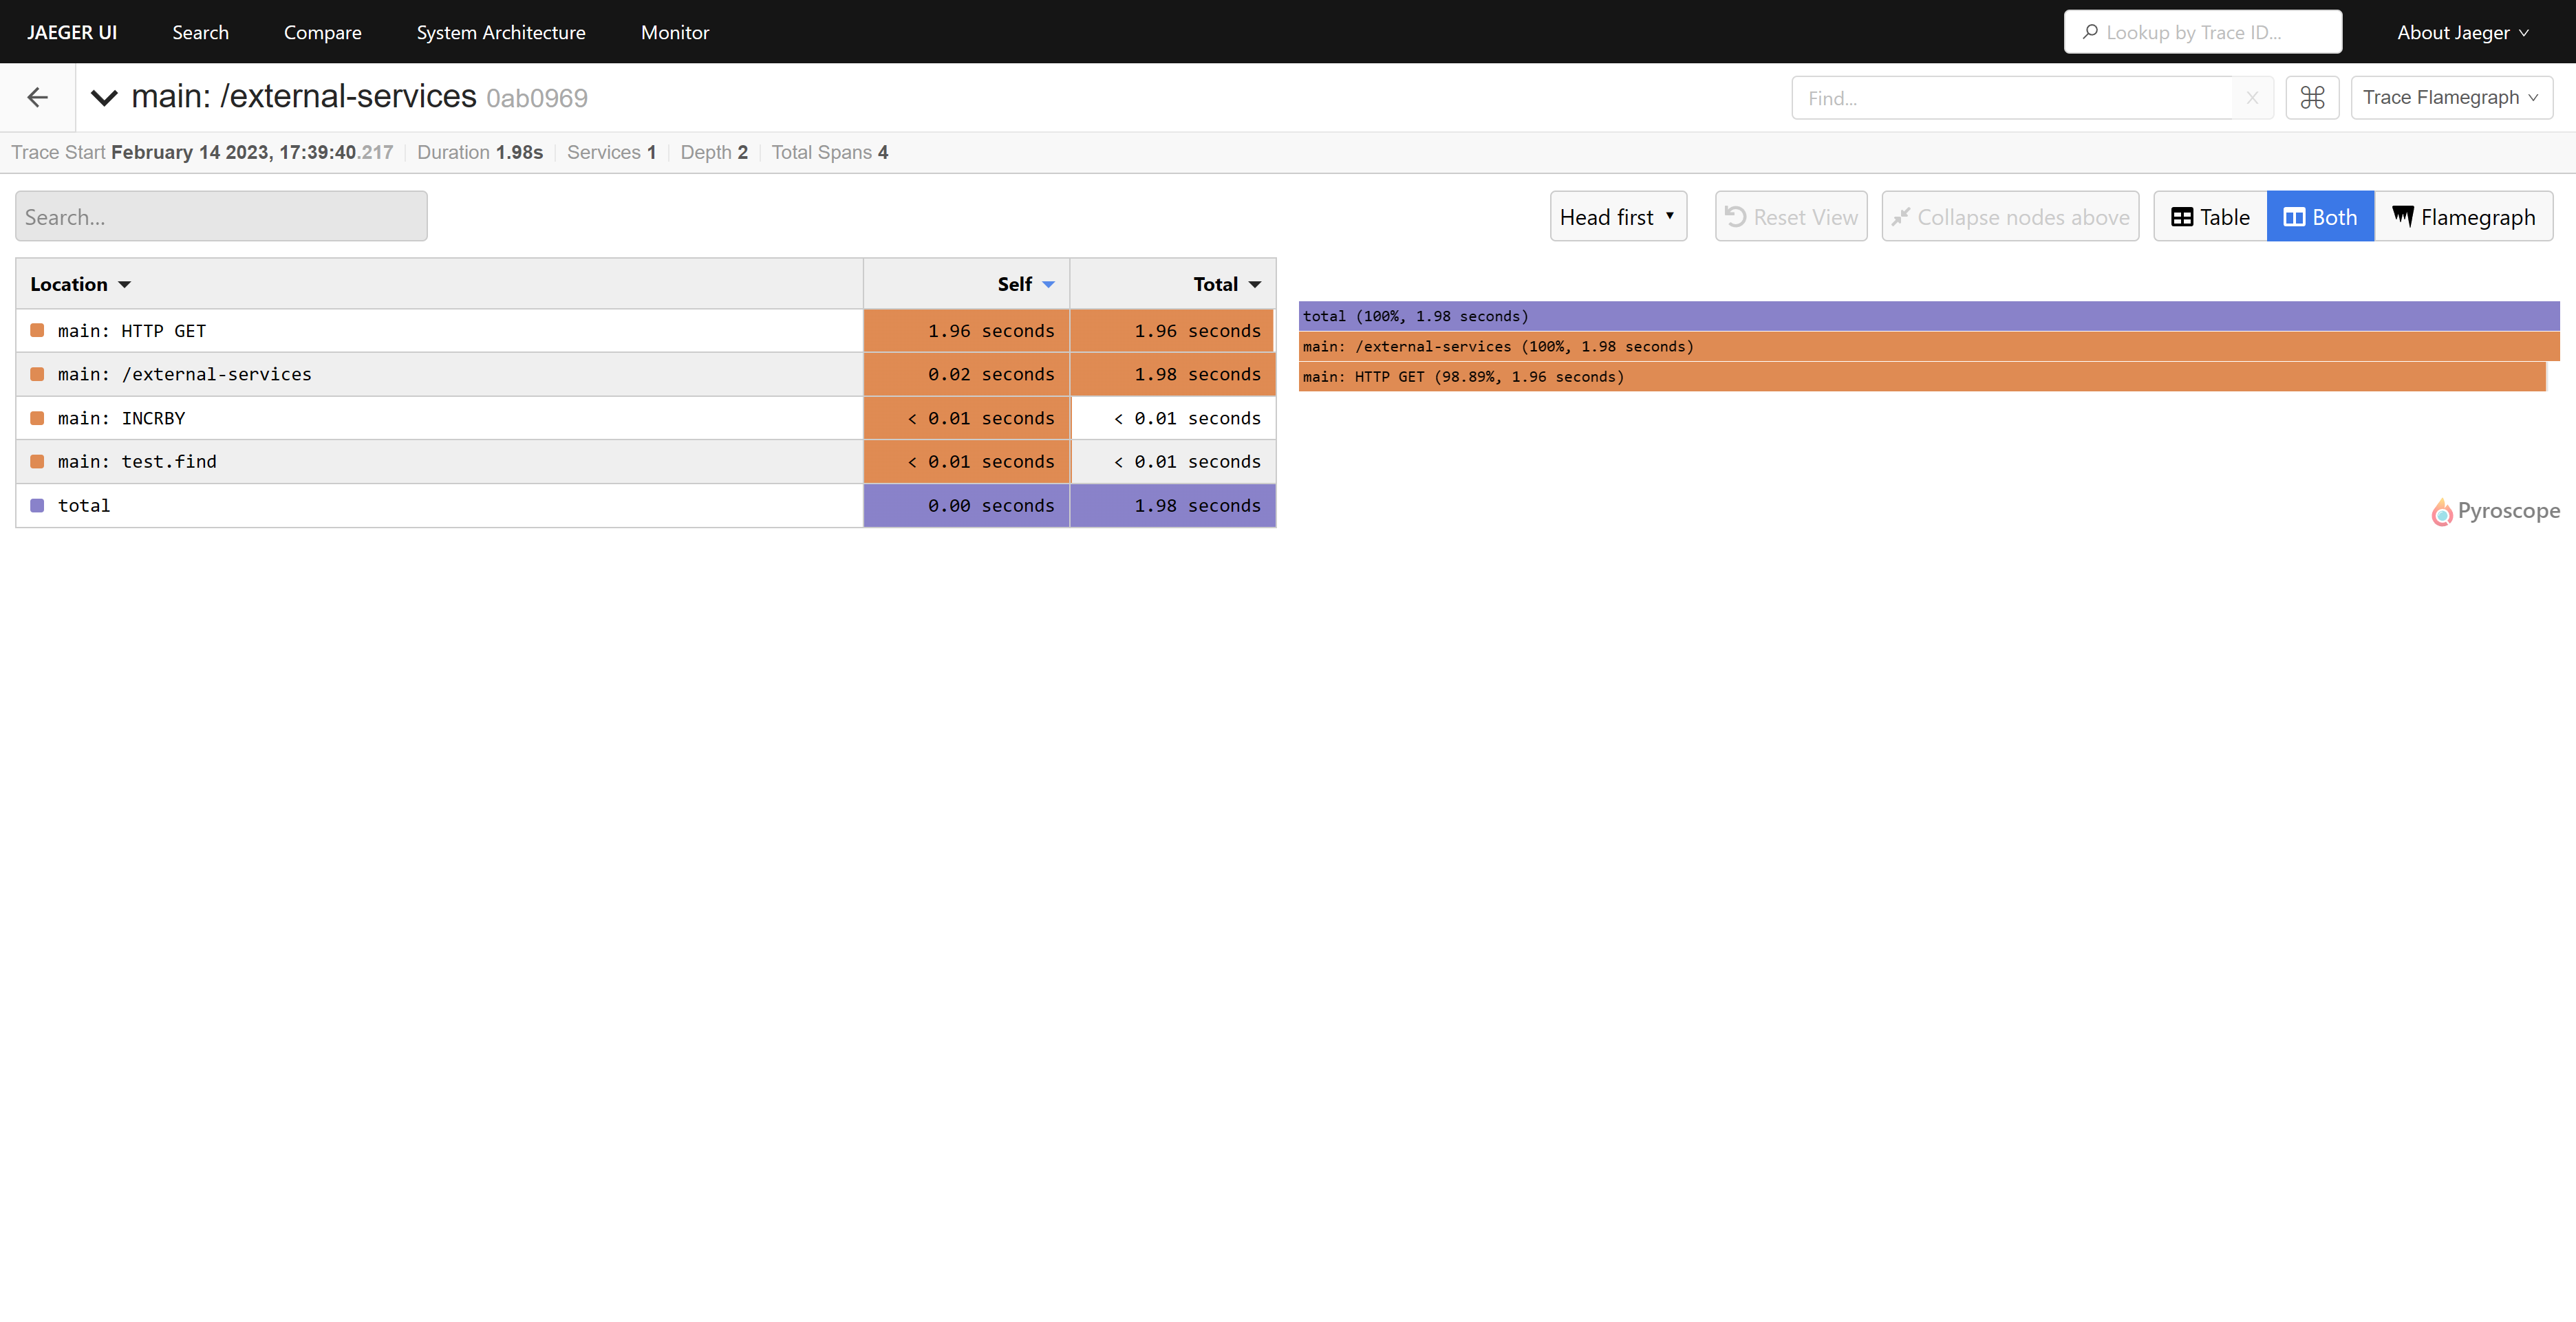Open the System Architecture nav item

pyautogui.click(x=501, y=32)
